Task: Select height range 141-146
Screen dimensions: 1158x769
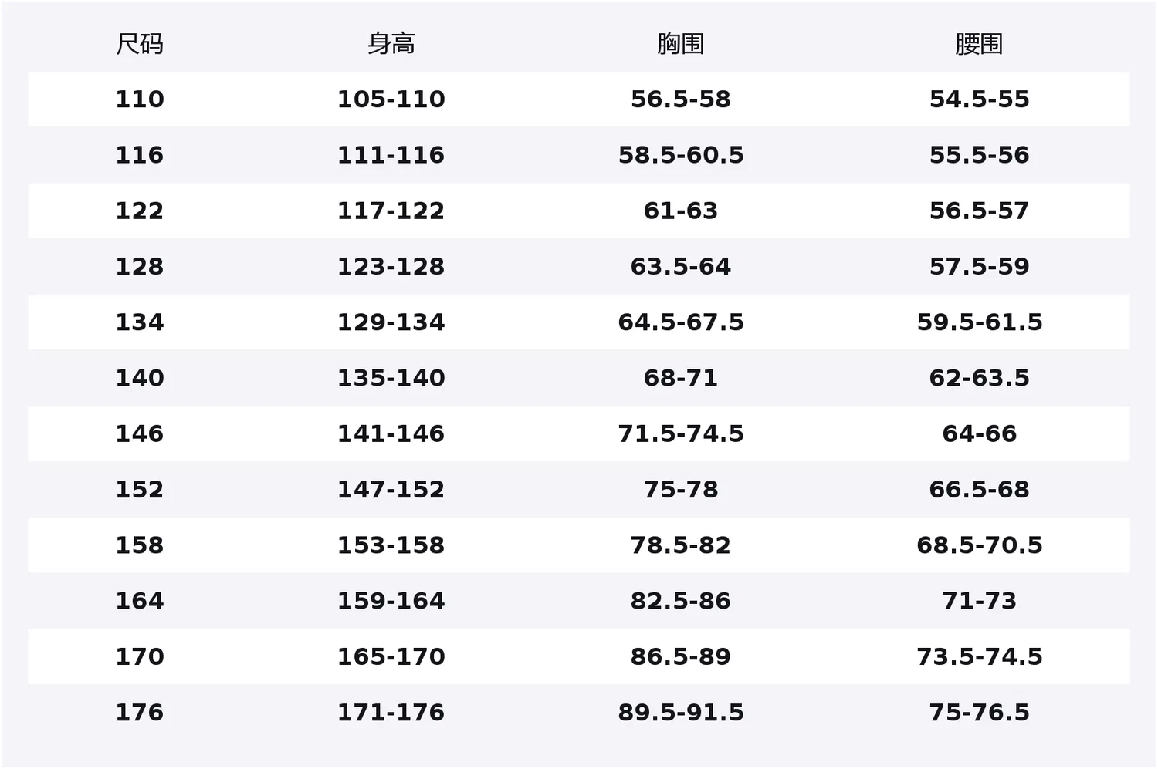Action: tap(391, 433)
